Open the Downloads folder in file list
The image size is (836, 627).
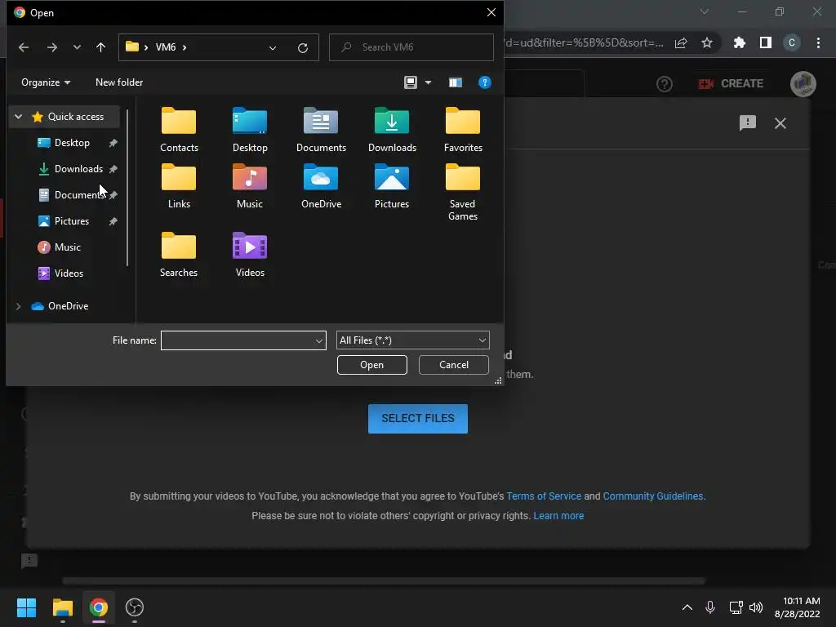click(x=392, y=130)
